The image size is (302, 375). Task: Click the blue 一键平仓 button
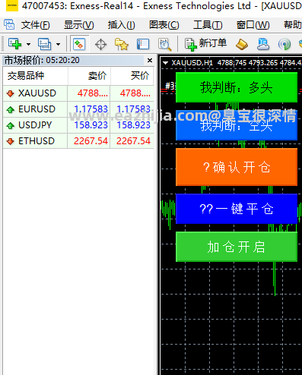click(x=237, y=209)
